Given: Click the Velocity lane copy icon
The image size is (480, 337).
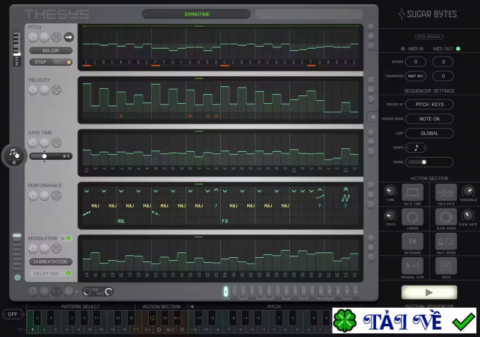Looking at the screenshot, I should tap(33, 90).
